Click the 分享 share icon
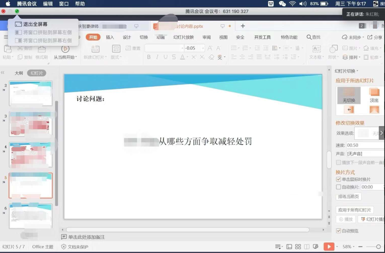This screenshot has width=385, height=253. [x=370, y=37]
